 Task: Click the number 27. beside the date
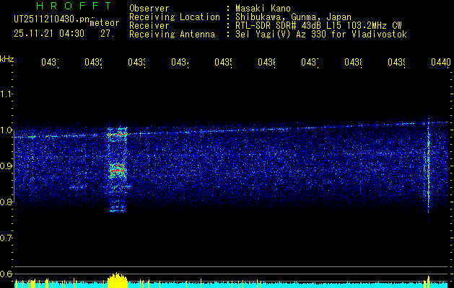[x=108, y=34]
